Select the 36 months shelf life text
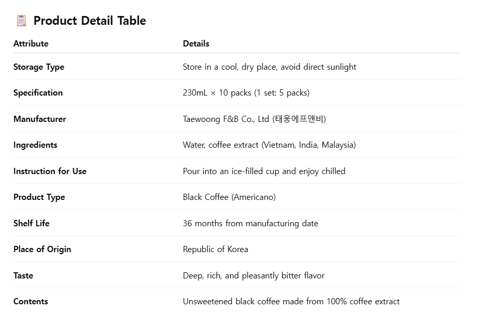The height and width of the screenshot is (327, 480). (250, 223)
